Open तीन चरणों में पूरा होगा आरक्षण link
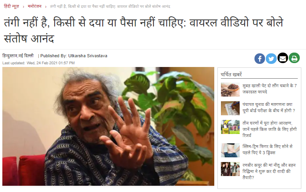306x192 pixels. click(x=270, y=129)
